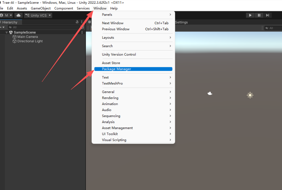Viewport: 282px width, 190px height.
Task: Open the Hierarchy create plus dropdown
Action: 2,27
